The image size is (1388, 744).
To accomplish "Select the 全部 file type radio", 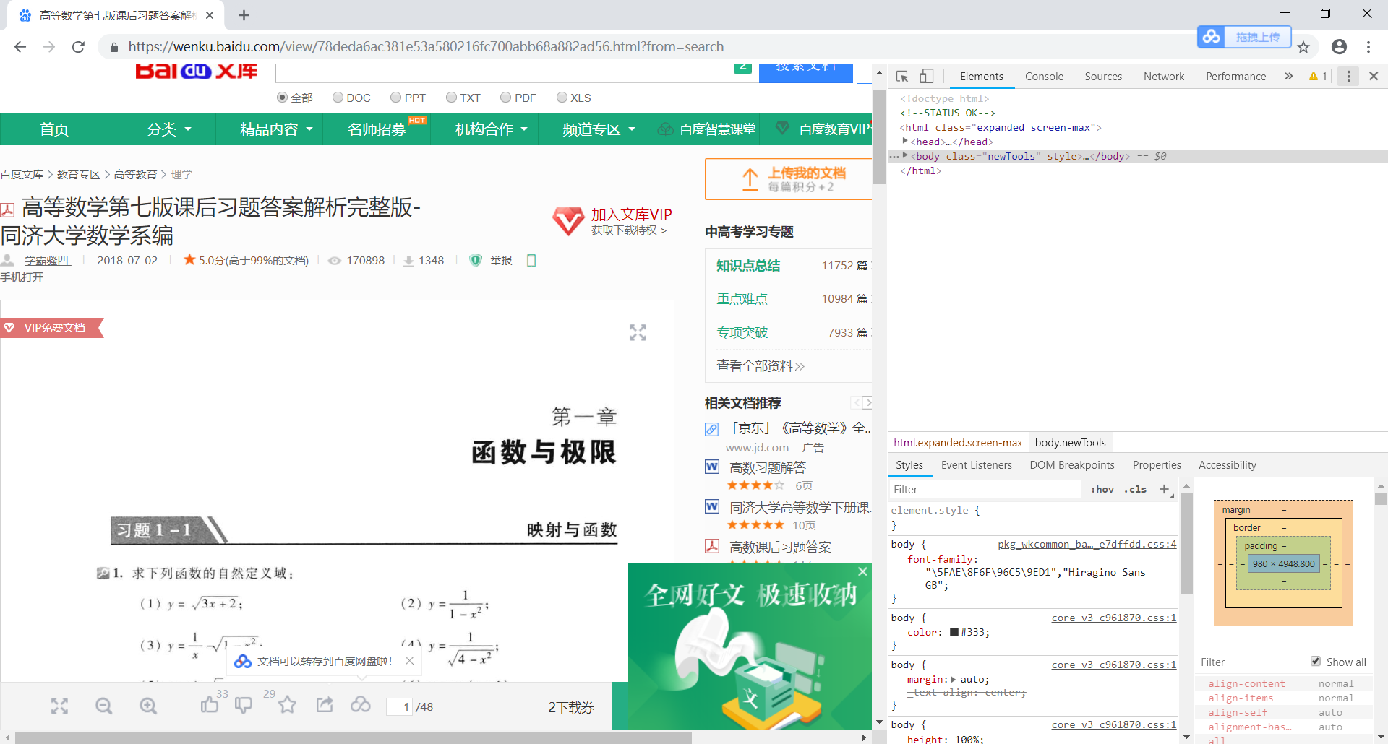I will click(282, 98).
